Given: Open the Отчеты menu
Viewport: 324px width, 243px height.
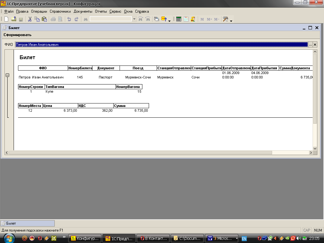Looking at the screenshot, I should point(101,11).
